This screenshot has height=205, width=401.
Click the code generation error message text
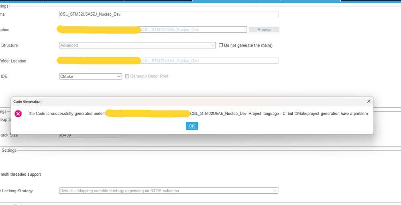(198, 113)
